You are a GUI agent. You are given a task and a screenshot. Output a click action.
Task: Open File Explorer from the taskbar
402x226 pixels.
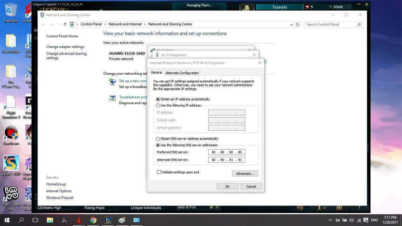[50, 220]
